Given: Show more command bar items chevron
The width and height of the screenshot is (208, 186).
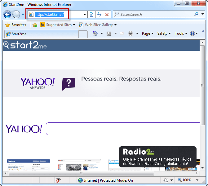Looking at the screenshot, I should (203, 31).
